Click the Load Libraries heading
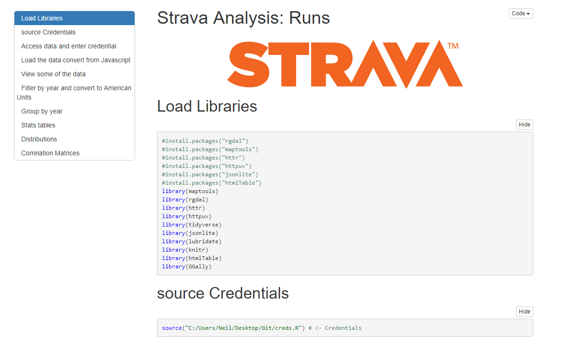Screen dimensions: 586x347 click(207, 106)
